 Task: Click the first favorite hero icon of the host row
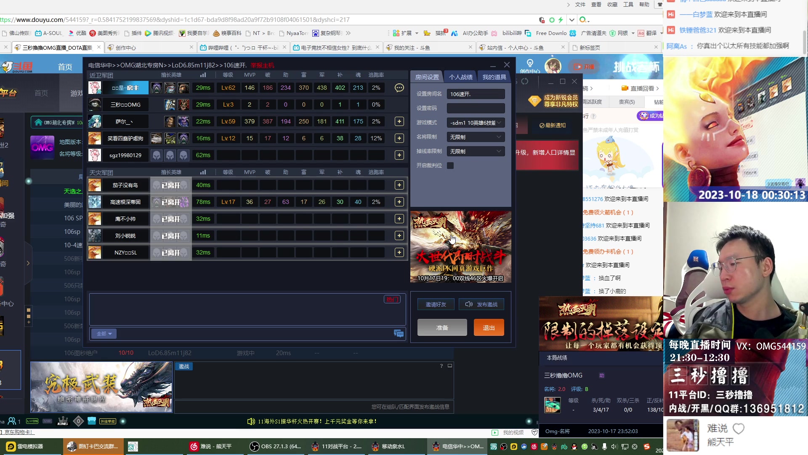click(156, 88)
